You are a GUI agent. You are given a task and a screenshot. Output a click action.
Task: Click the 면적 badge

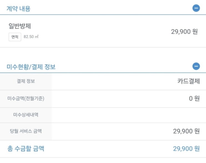tap(15, 37)
